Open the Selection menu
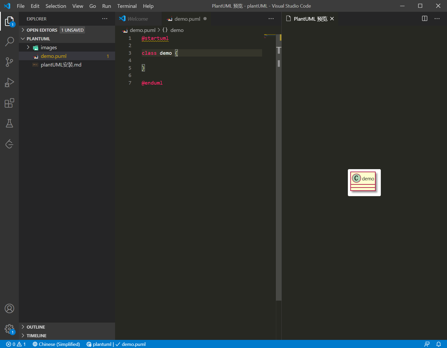Screen dimensions: 447x348 [56, 6]
